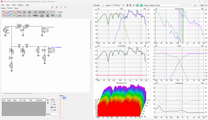Add a resistor component

click(42, 12)
